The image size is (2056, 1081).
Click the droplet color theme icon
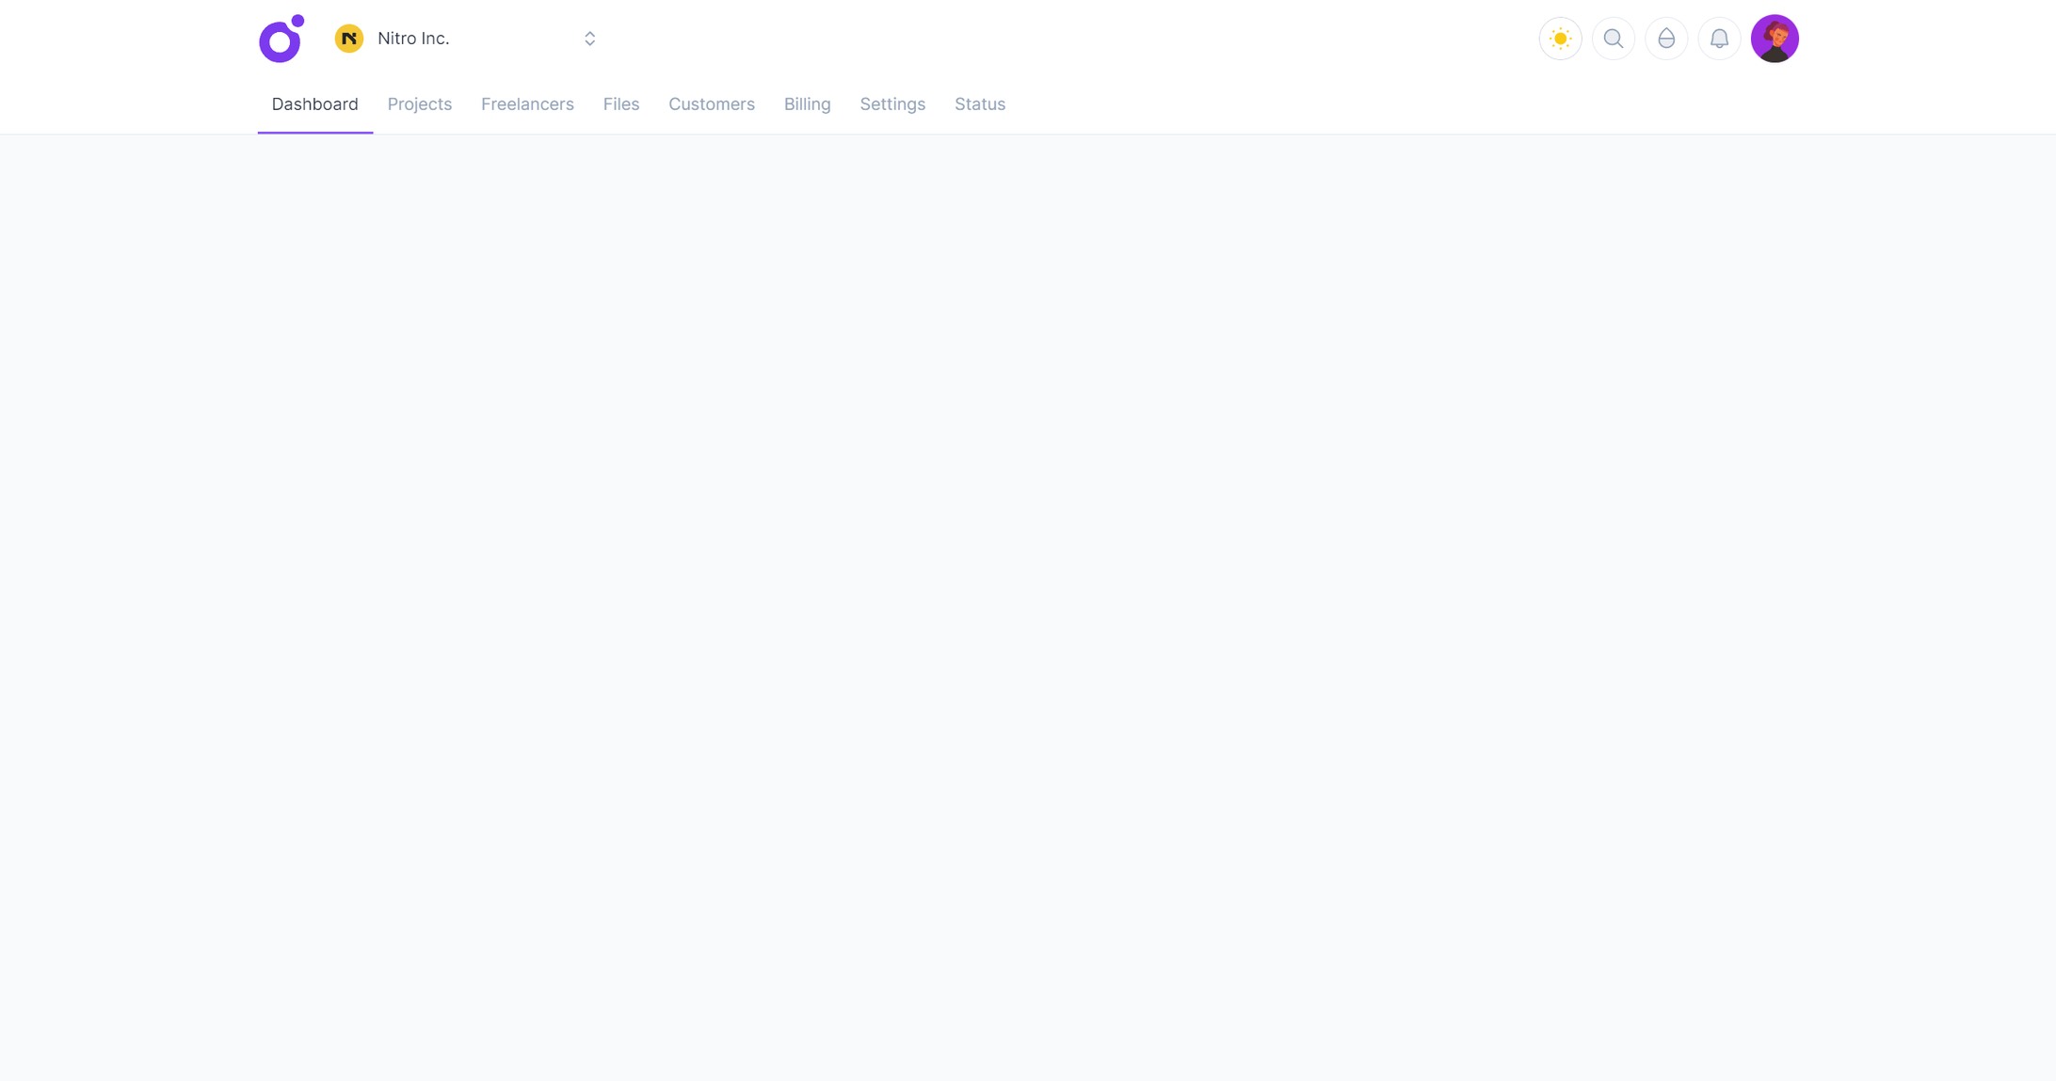1665,39
